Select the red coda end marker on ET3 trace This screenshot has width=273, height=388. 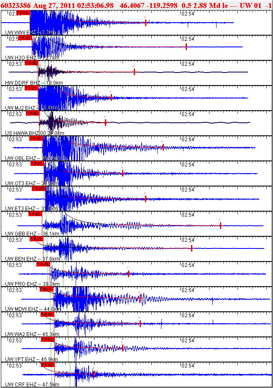point(145,199)
